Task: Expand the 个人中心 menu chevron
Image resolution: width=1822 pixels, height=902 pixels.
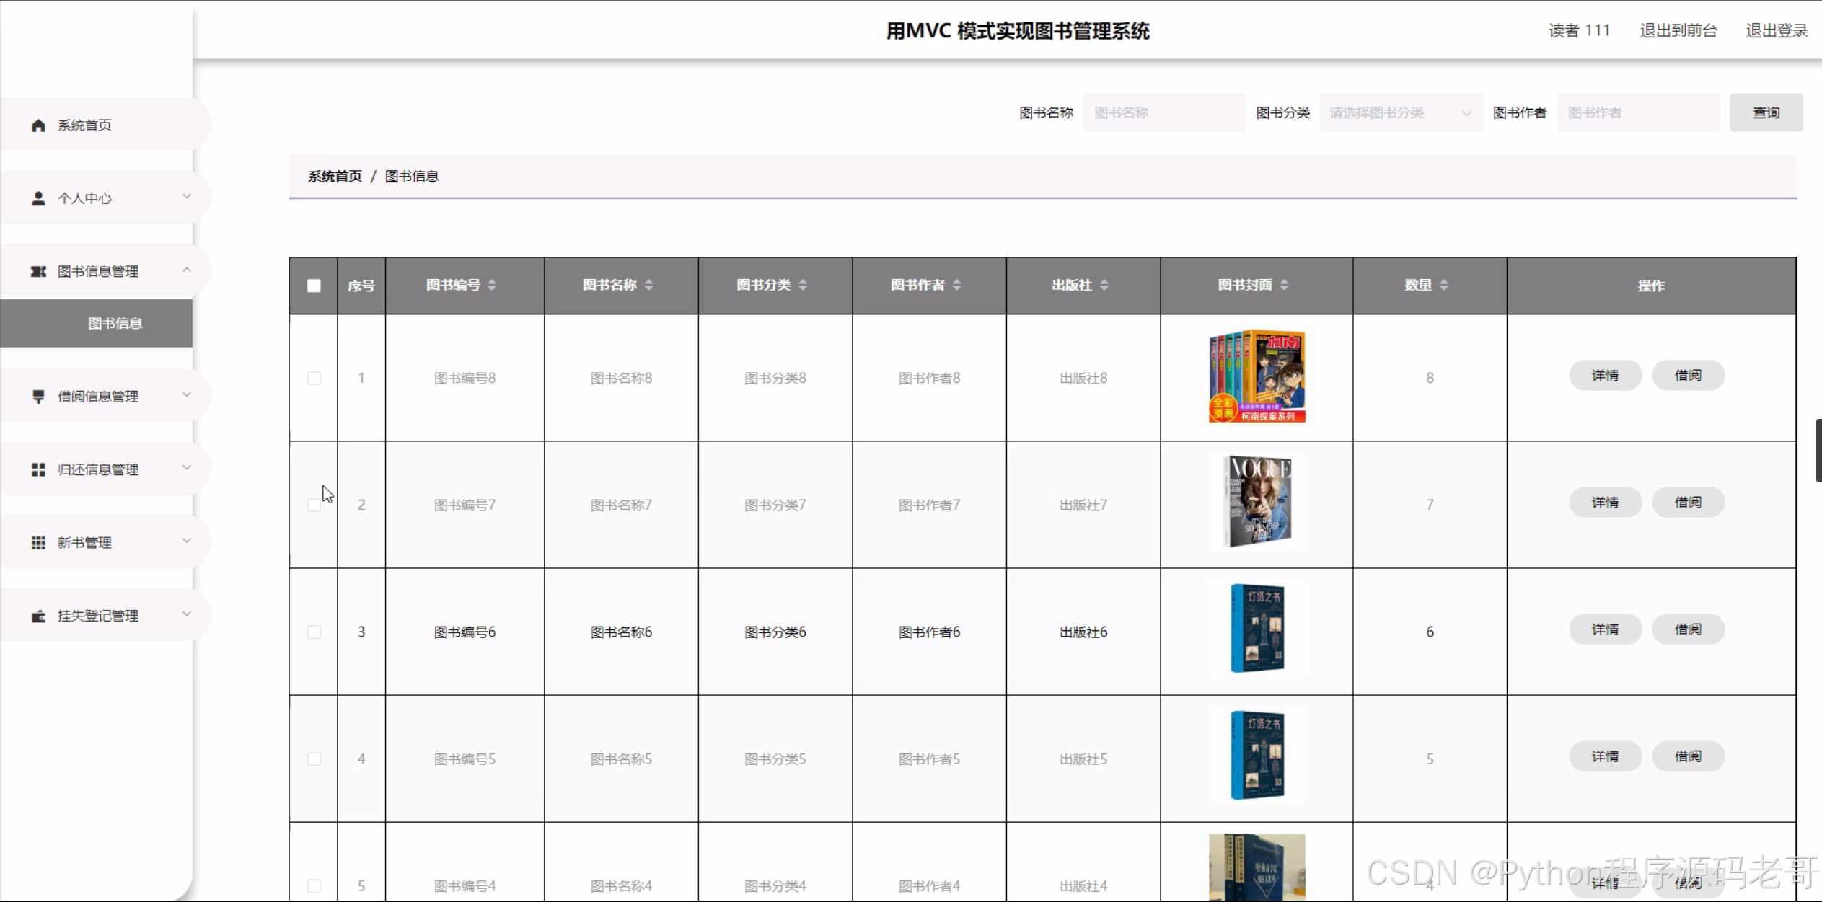Action: pos(187,196)
